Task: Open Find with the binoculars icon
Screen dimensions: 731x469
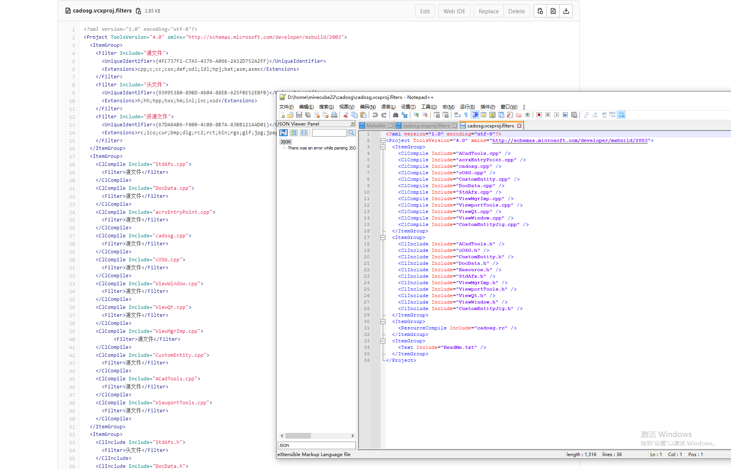Action: click(x=395, y=115)
